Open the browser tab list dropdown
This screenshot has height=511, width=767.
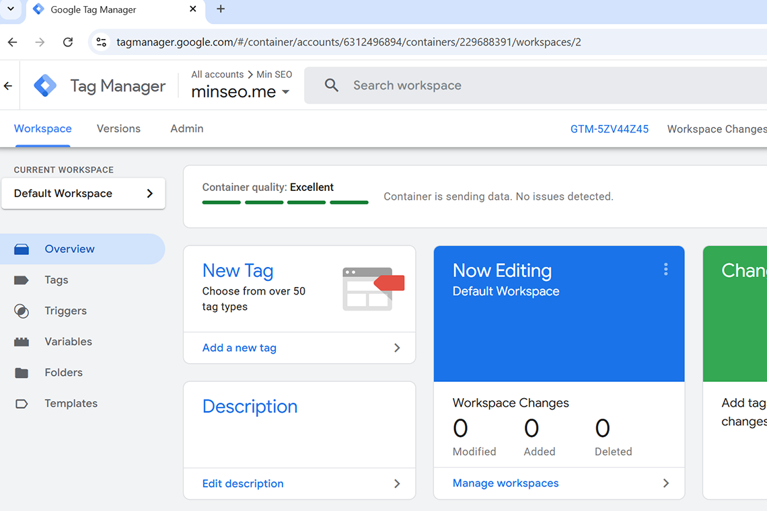point(11,9)
